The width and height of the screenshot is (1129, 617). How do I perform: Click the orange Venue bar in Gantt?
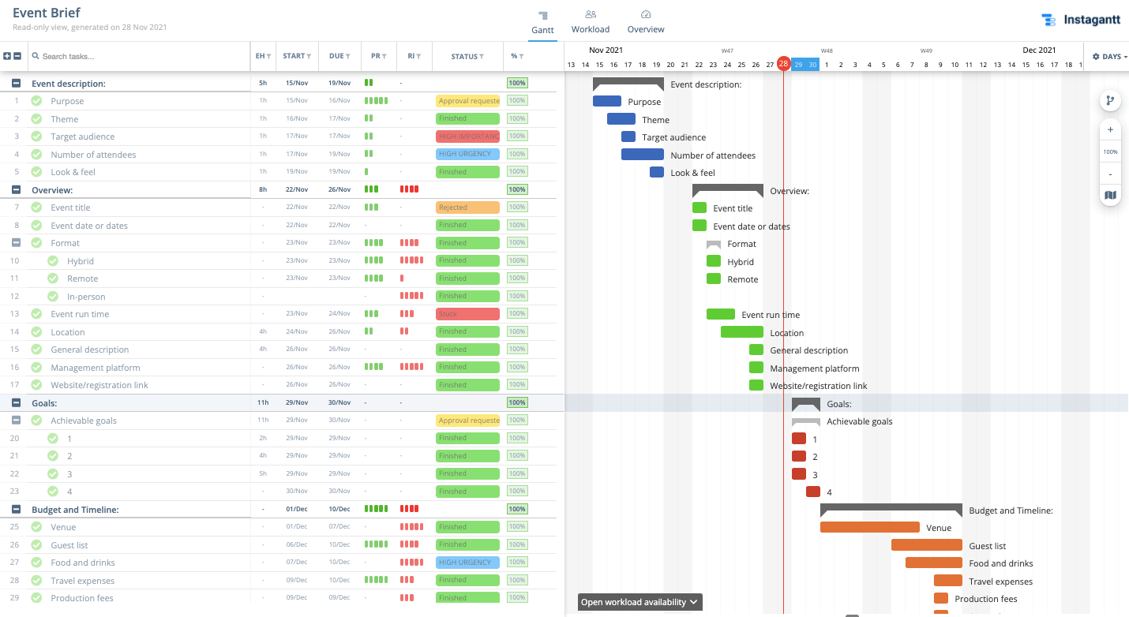870,527
